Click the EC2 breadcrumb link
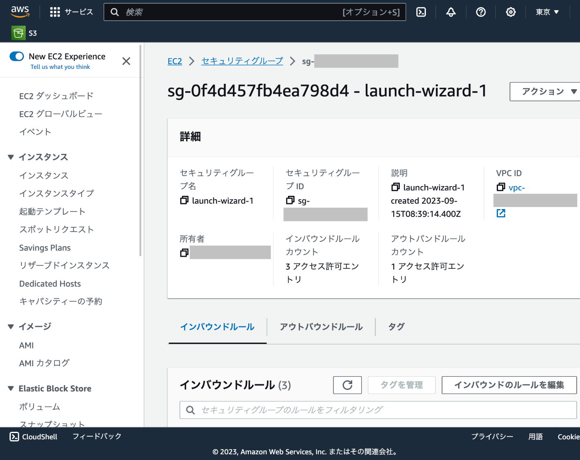 click(175, 61)
